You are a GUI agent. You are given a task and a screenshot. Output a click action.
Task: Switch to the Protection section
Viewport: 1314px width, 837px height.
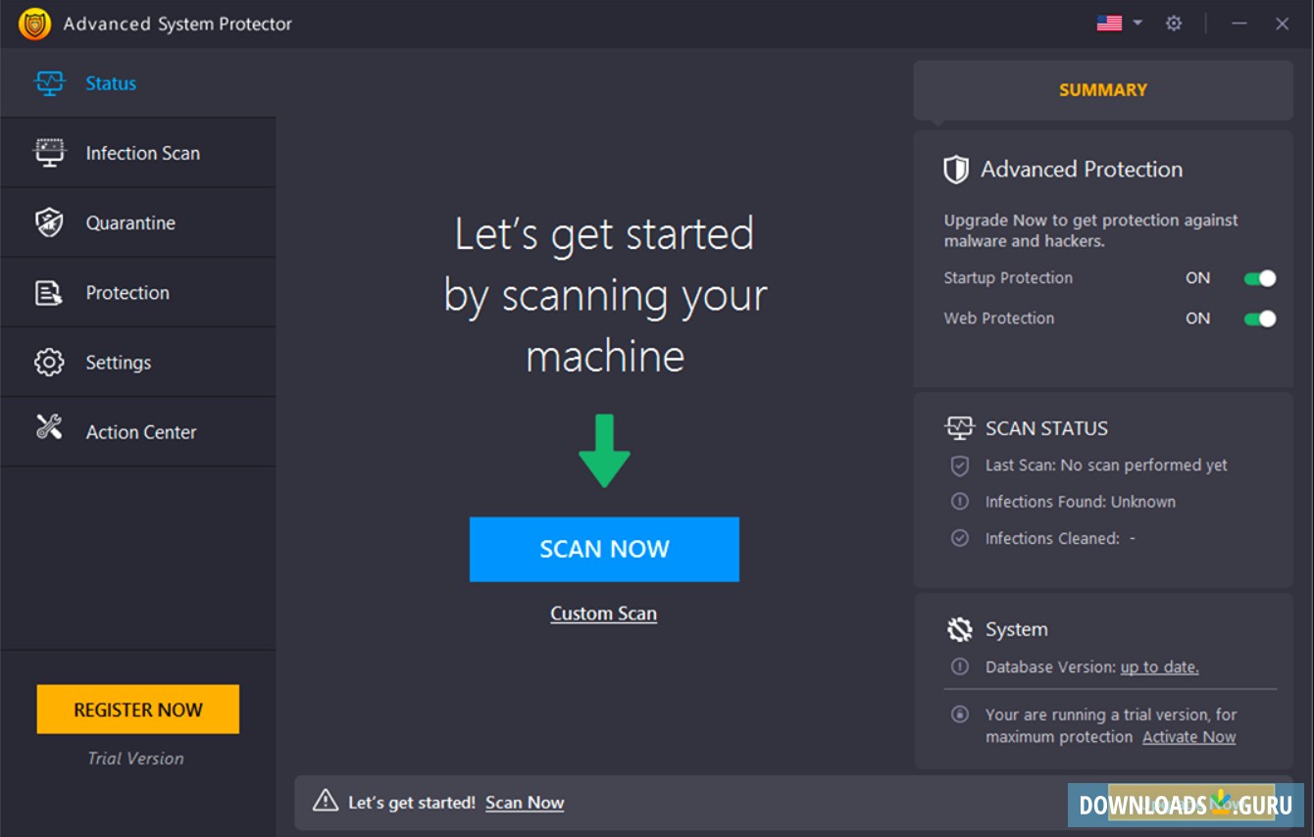pos(138,292)
